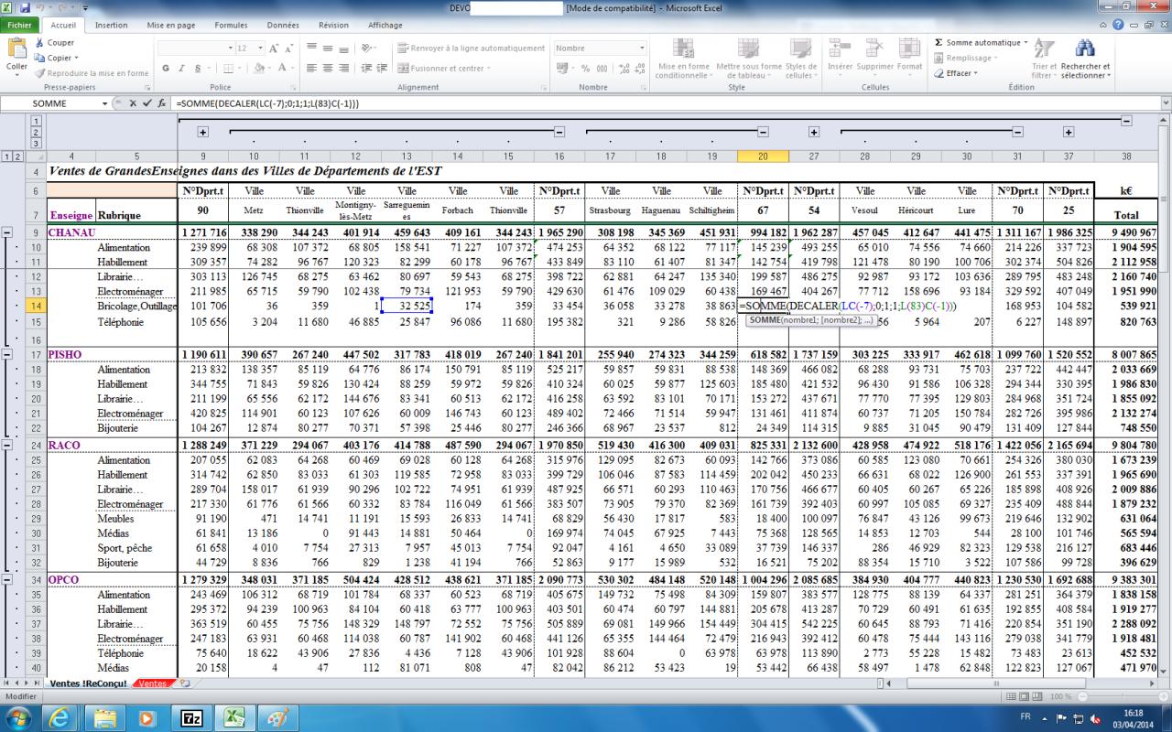Cancel the formula entry with the X icon
The image size is (1172, 732).
(x=134, y=103)
